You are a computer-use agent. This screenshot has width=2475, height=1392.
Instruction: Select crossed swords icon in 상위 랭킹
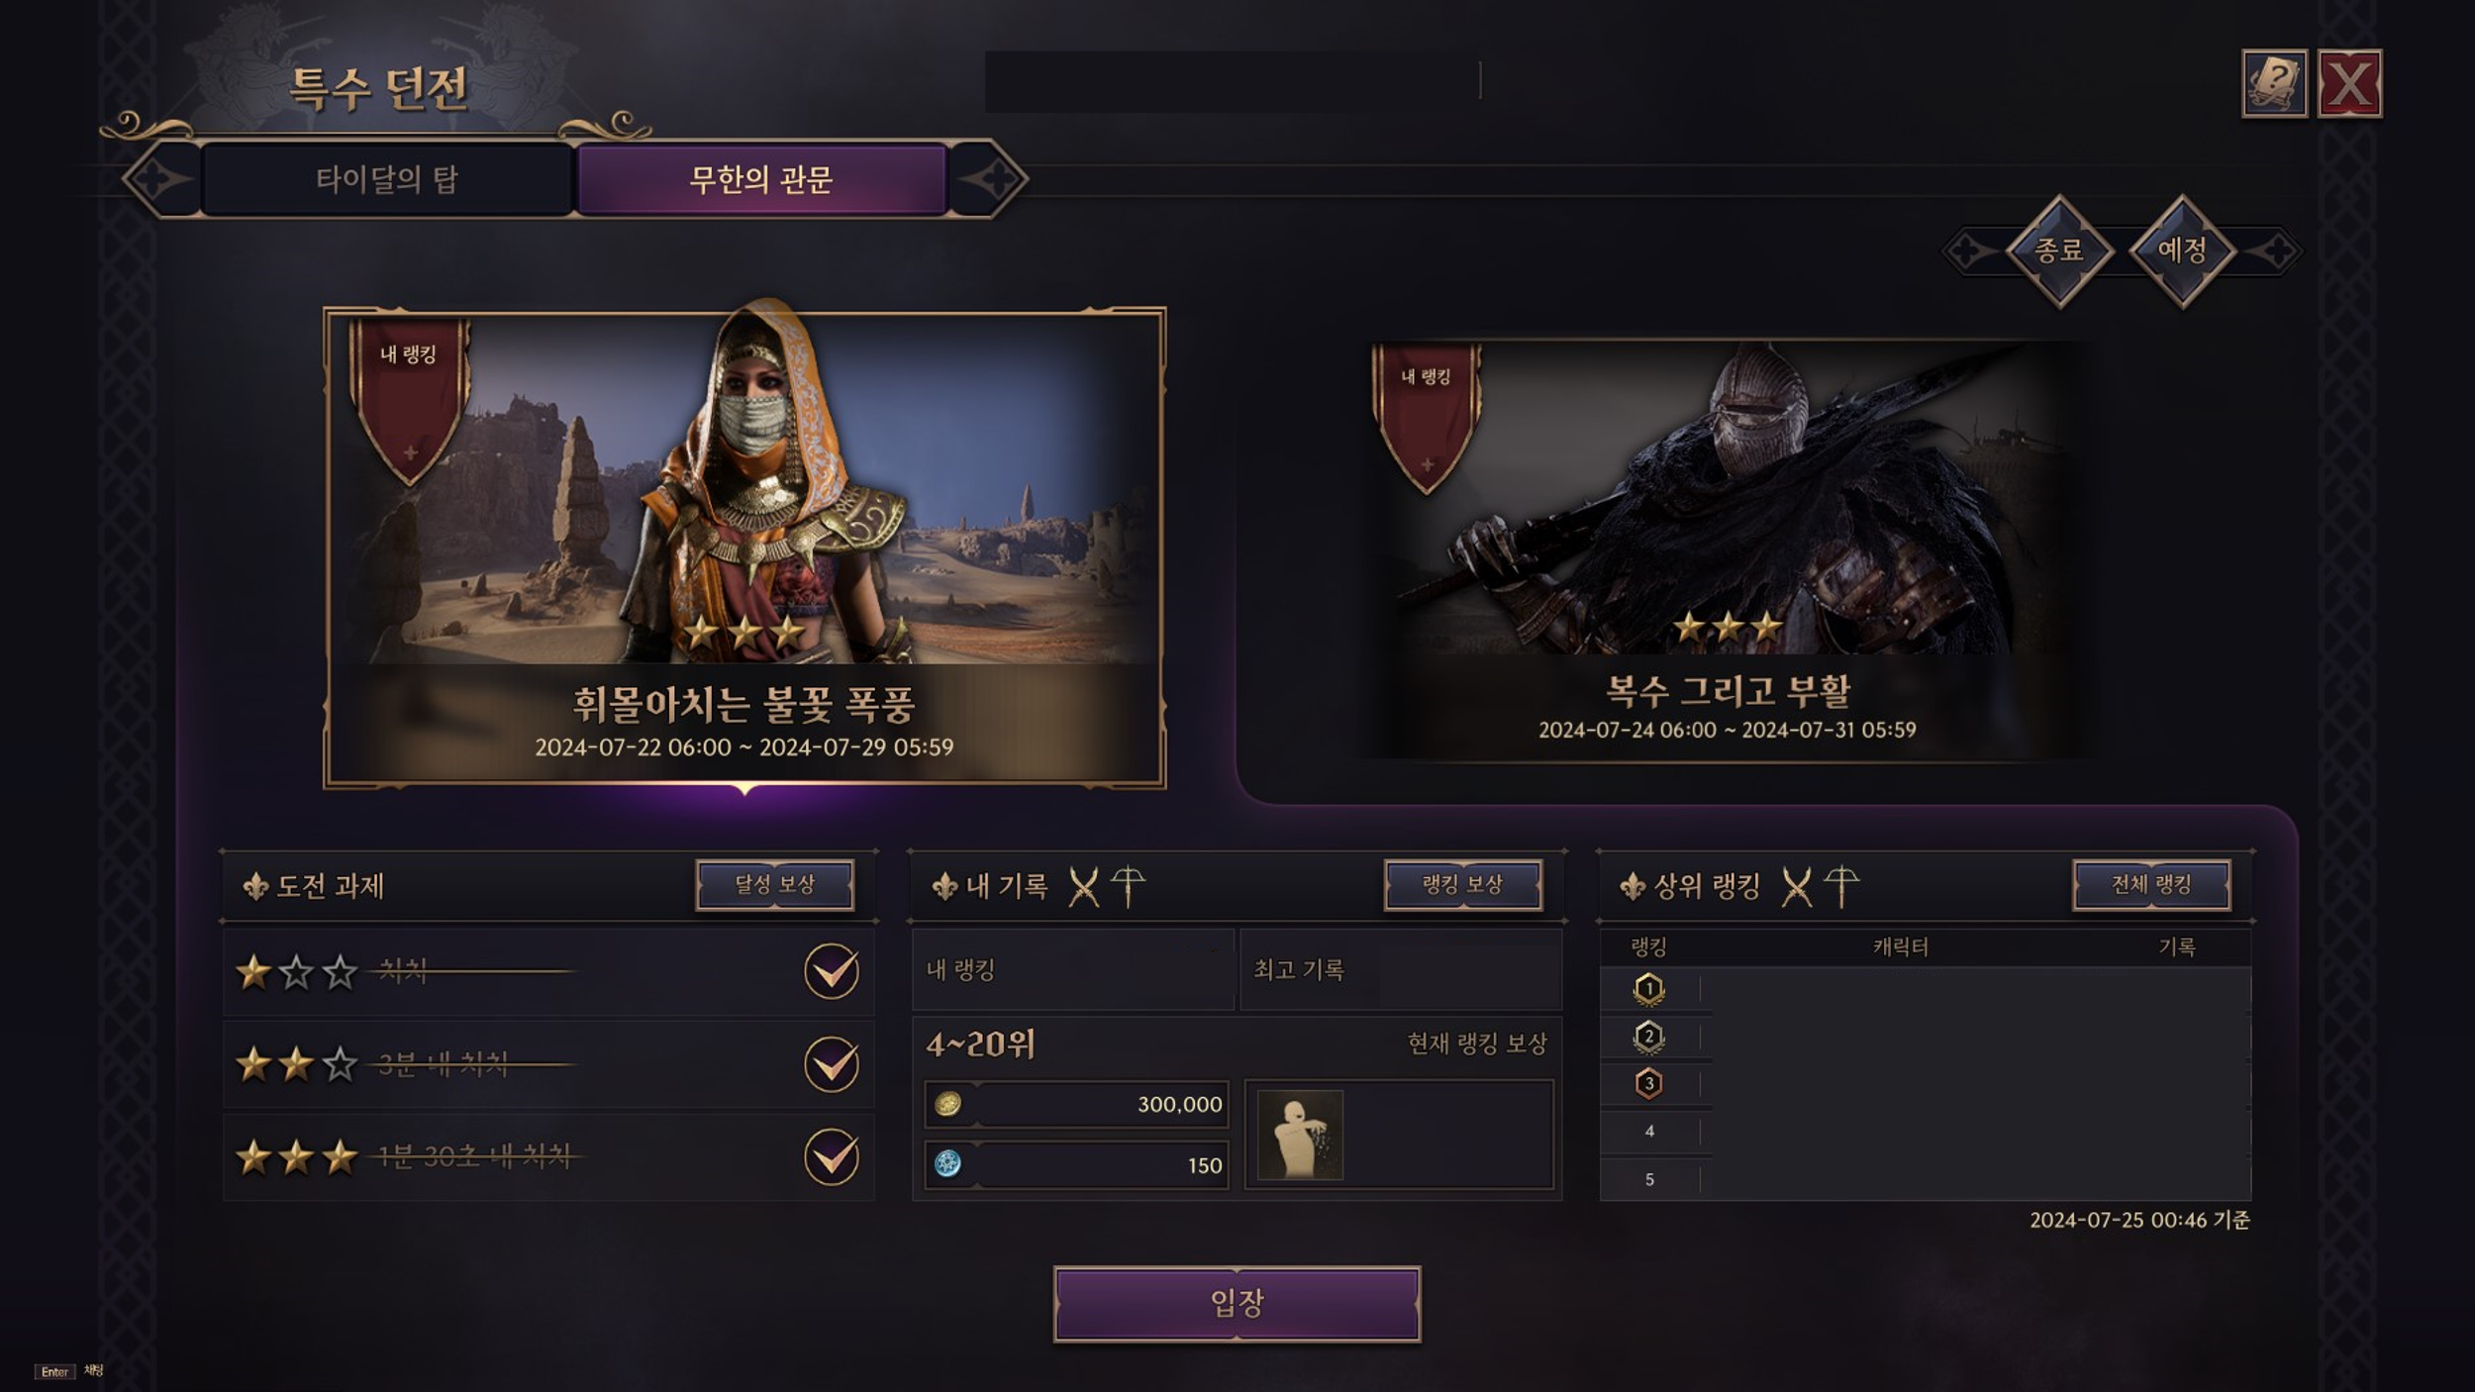[x=1796, y=887]
